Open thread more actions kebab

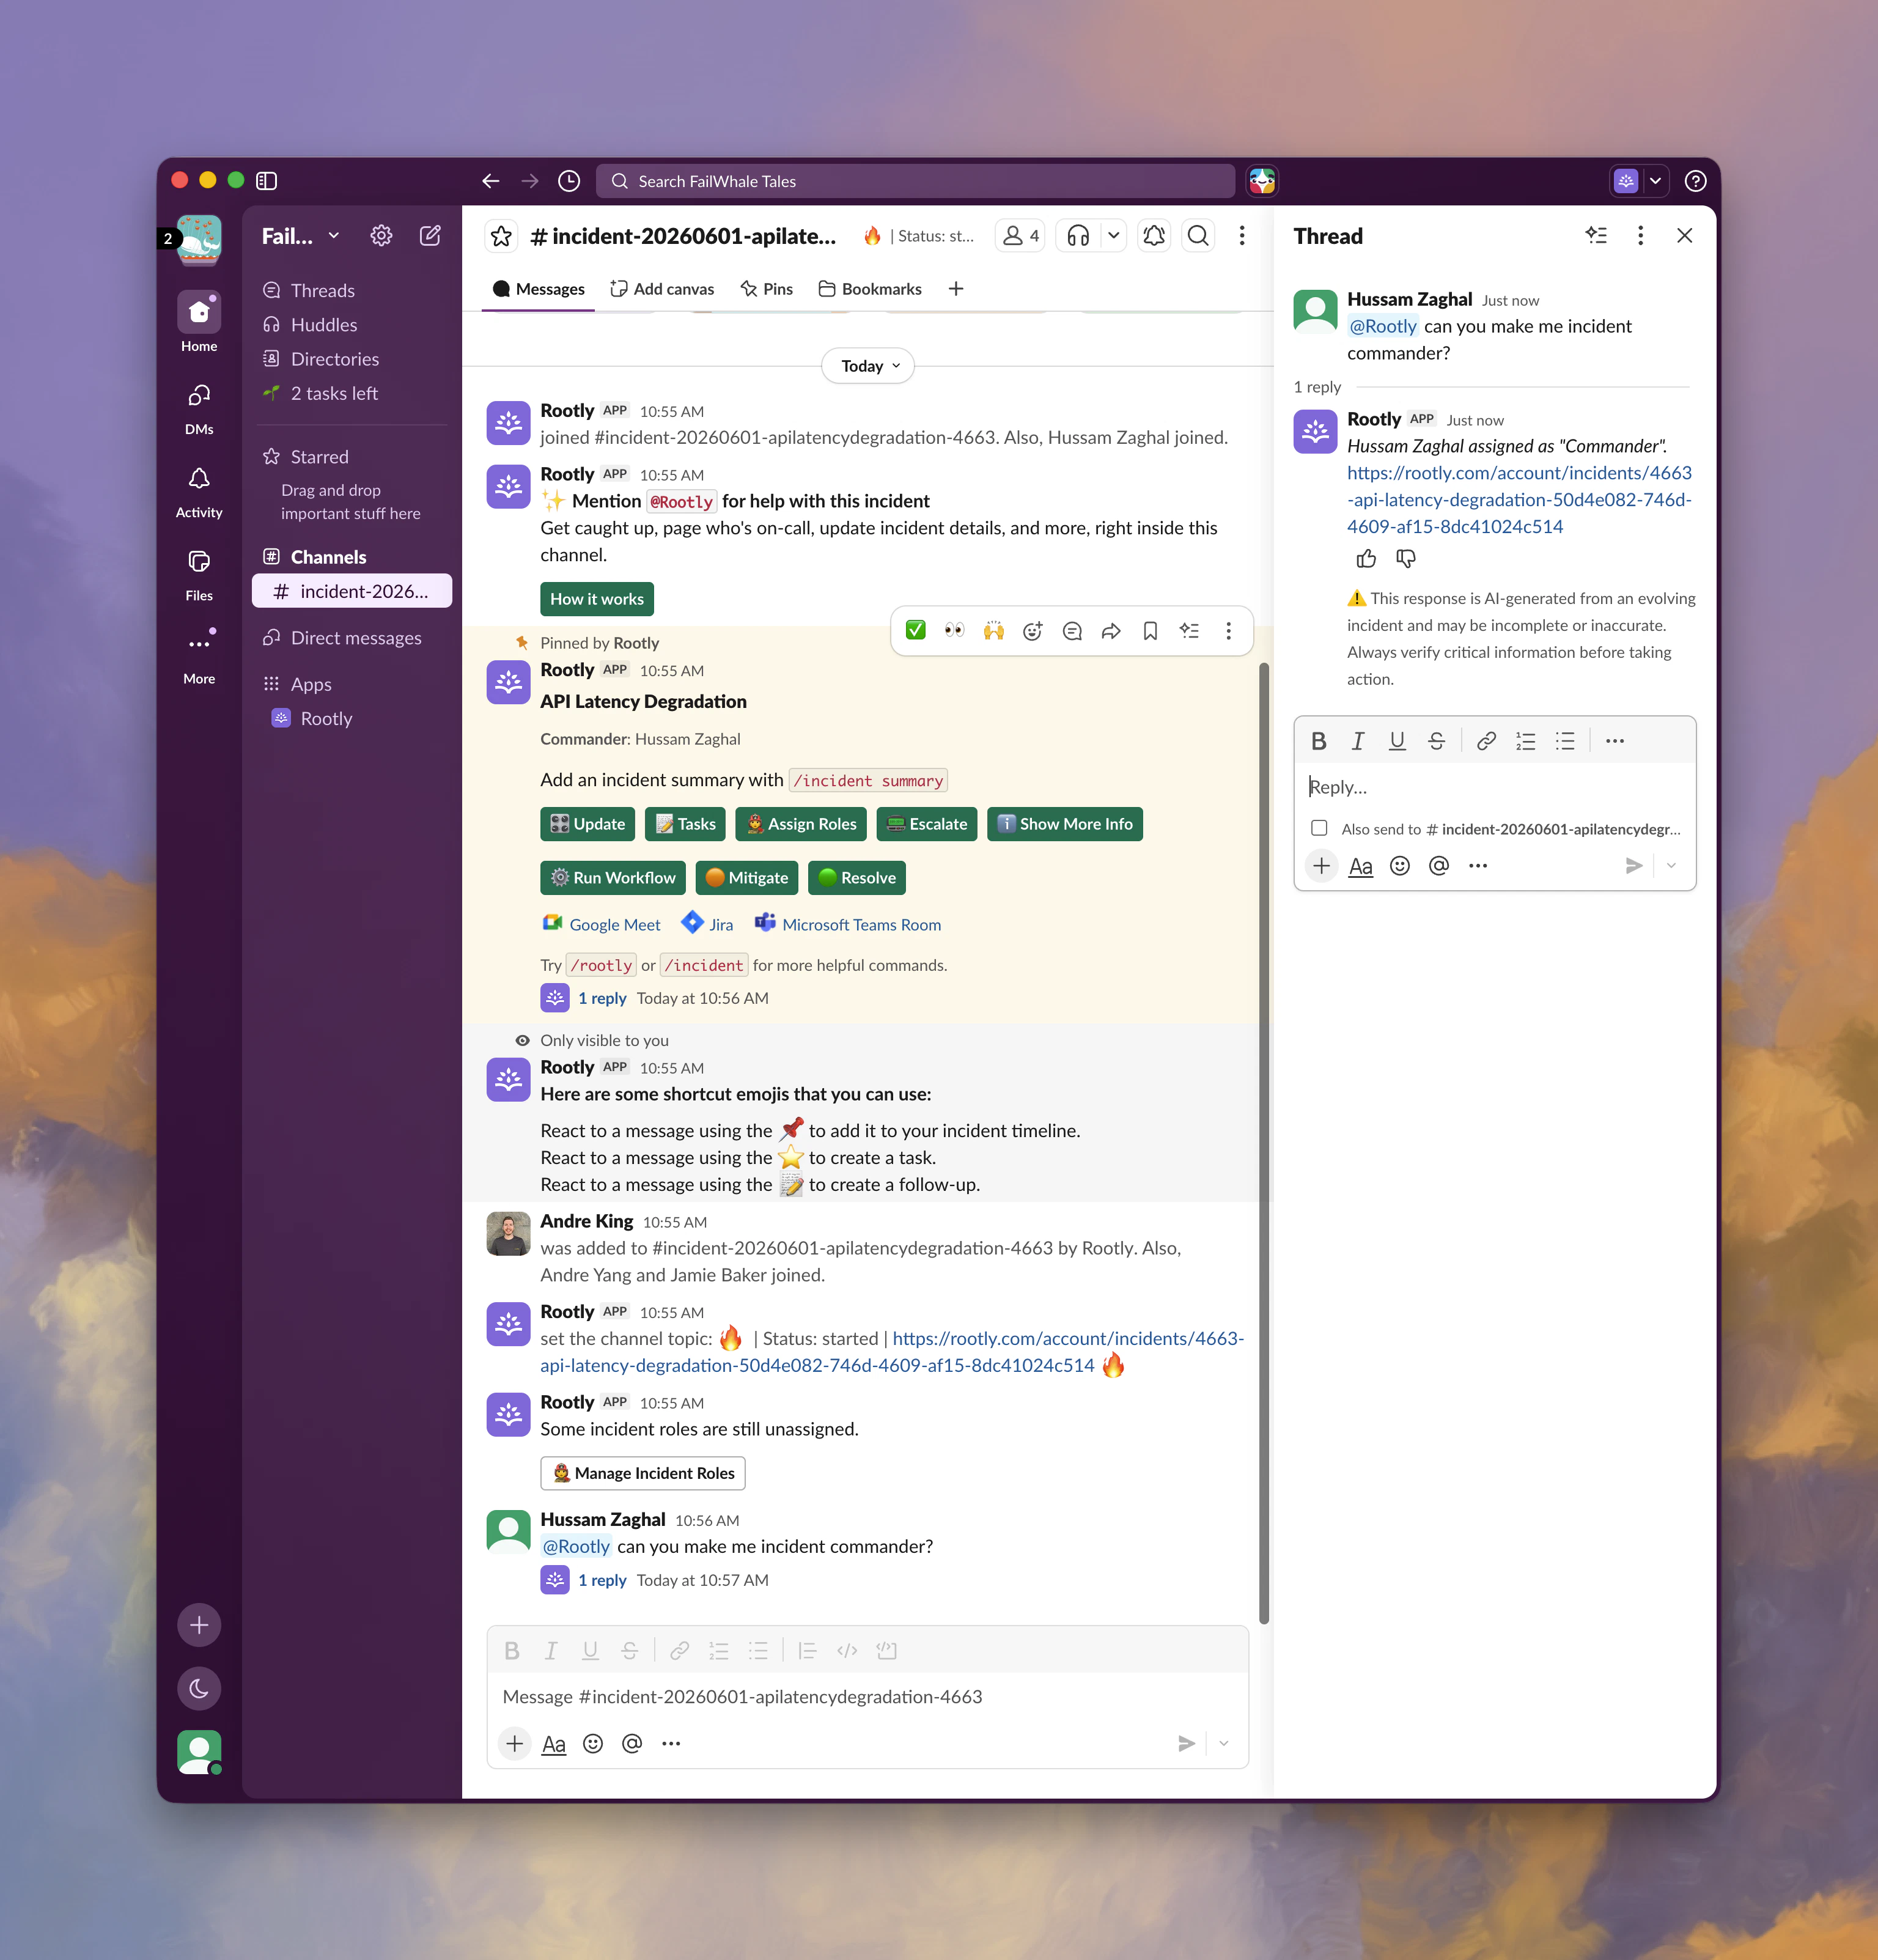tap(1640, 236)
